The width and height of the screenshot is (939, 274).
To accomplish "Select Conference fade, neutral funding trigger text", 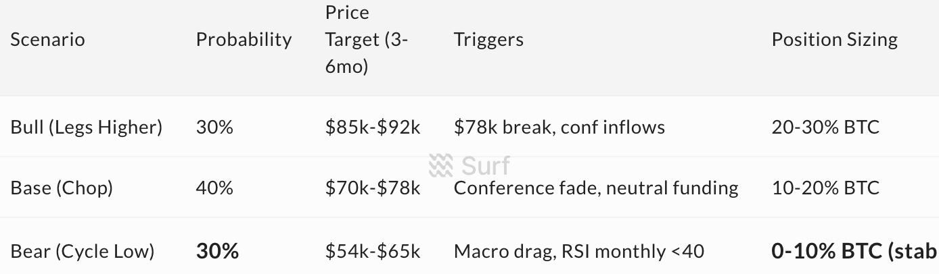I will click(x=596, y=188).
